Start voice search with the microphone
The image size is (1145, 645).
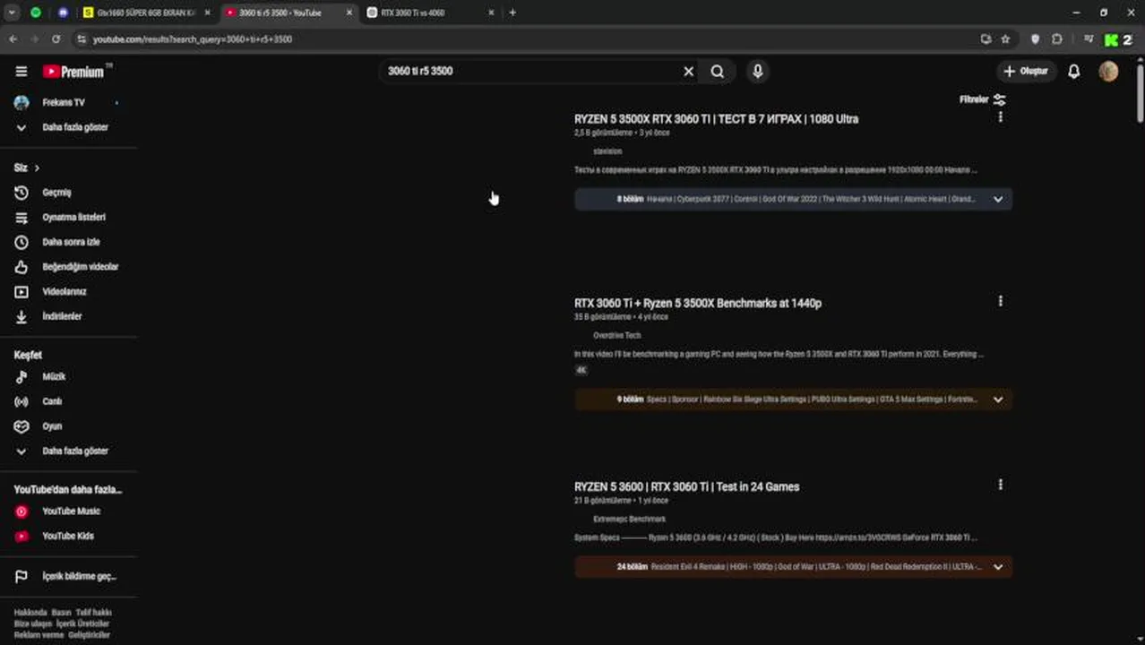[x=758, y=72]
